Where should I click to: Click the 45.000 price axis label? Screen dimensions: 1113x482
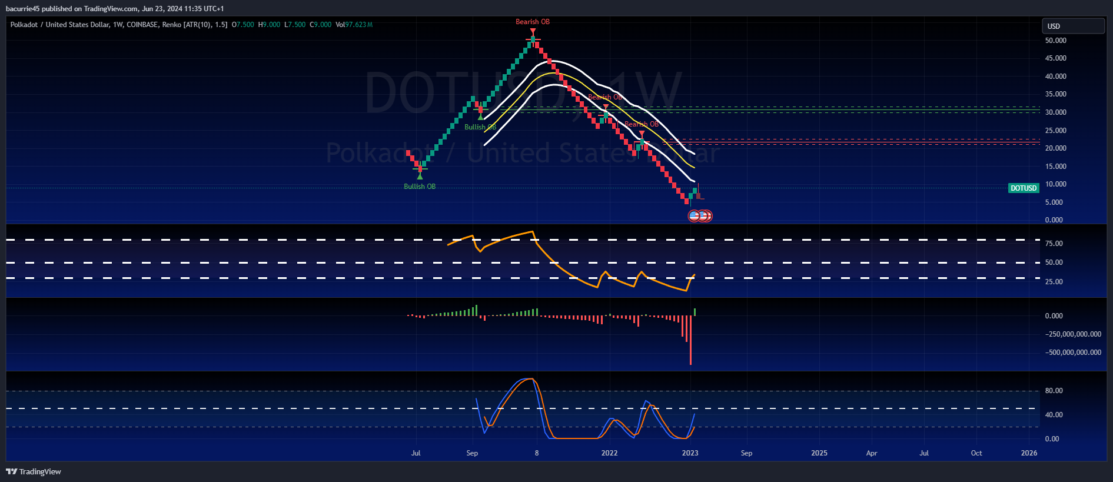coord(1056,58)
